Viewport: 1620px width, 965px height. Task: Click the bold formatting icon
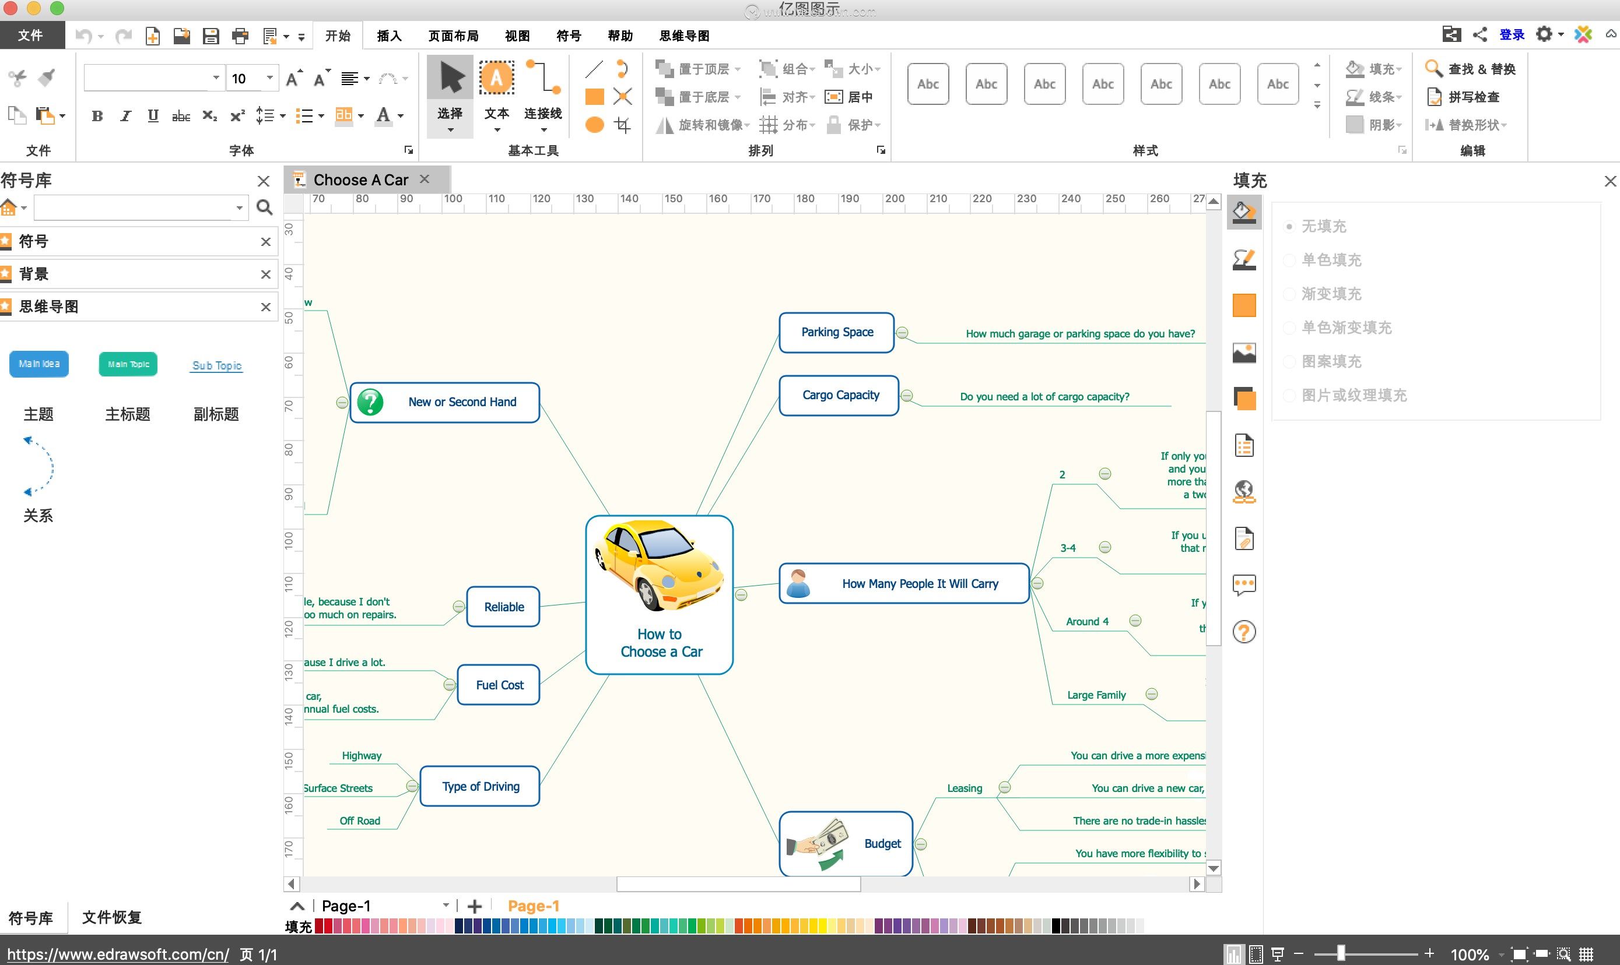[x=97, y=117]
